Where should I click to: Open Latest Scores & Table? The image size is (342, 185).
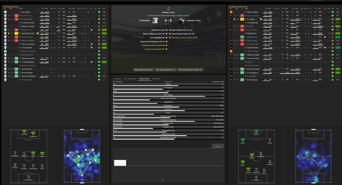191,70
